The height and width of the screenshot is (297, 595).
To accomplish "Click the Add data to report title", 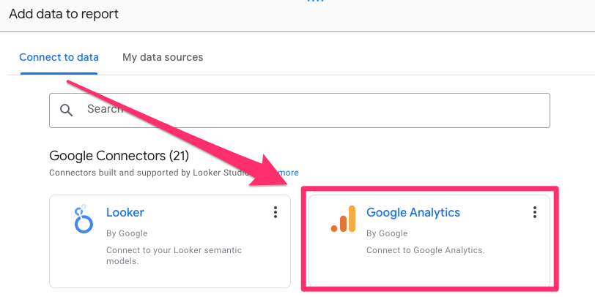I will (64, 14).
